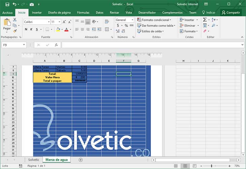Open Find and Select magnifier
This screenshot has height=169, width=246.
[214, 25]
